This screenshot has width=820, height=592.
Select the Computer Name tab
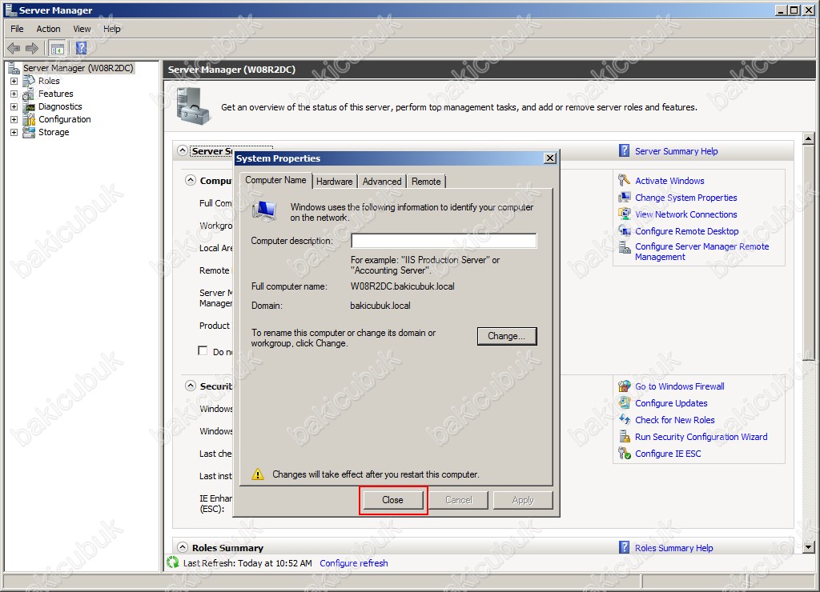click(x=275, y=180)
